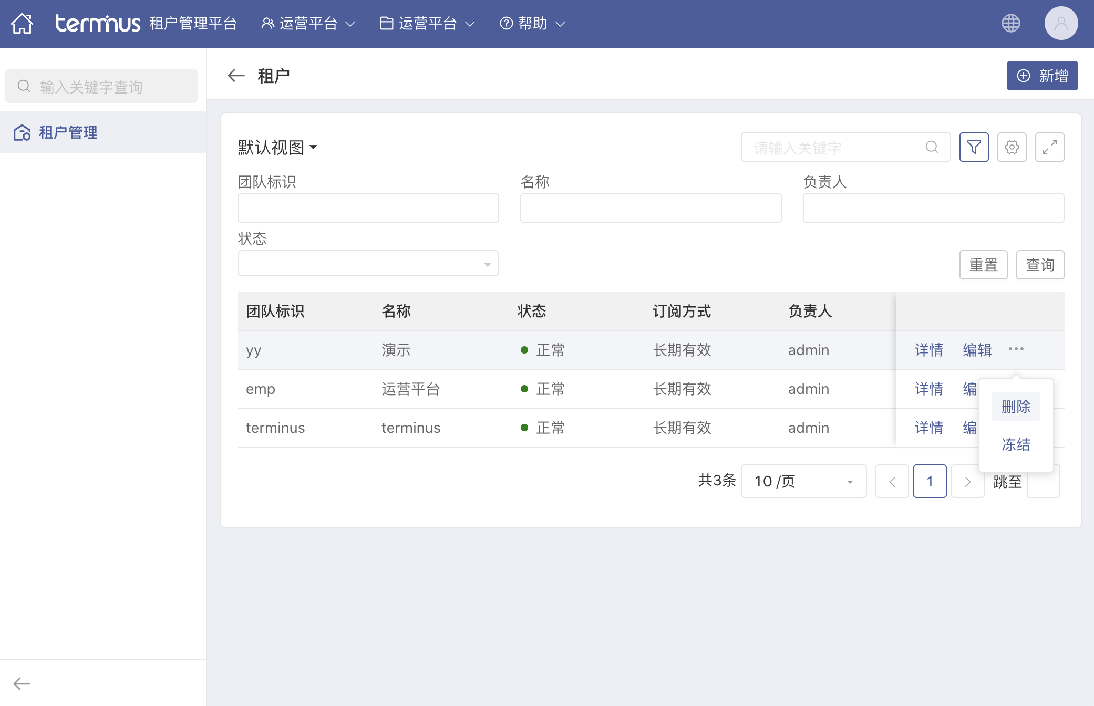Change page size 10 /页
1094x706 pixels.
(803, 481)
